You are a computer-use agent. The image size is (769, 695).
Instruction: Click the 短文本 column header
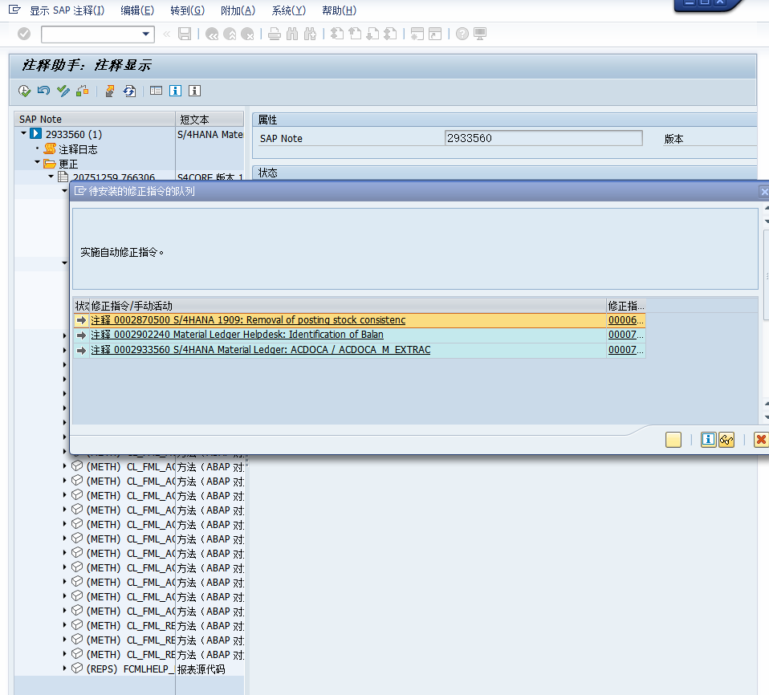(x=210, y=120)
